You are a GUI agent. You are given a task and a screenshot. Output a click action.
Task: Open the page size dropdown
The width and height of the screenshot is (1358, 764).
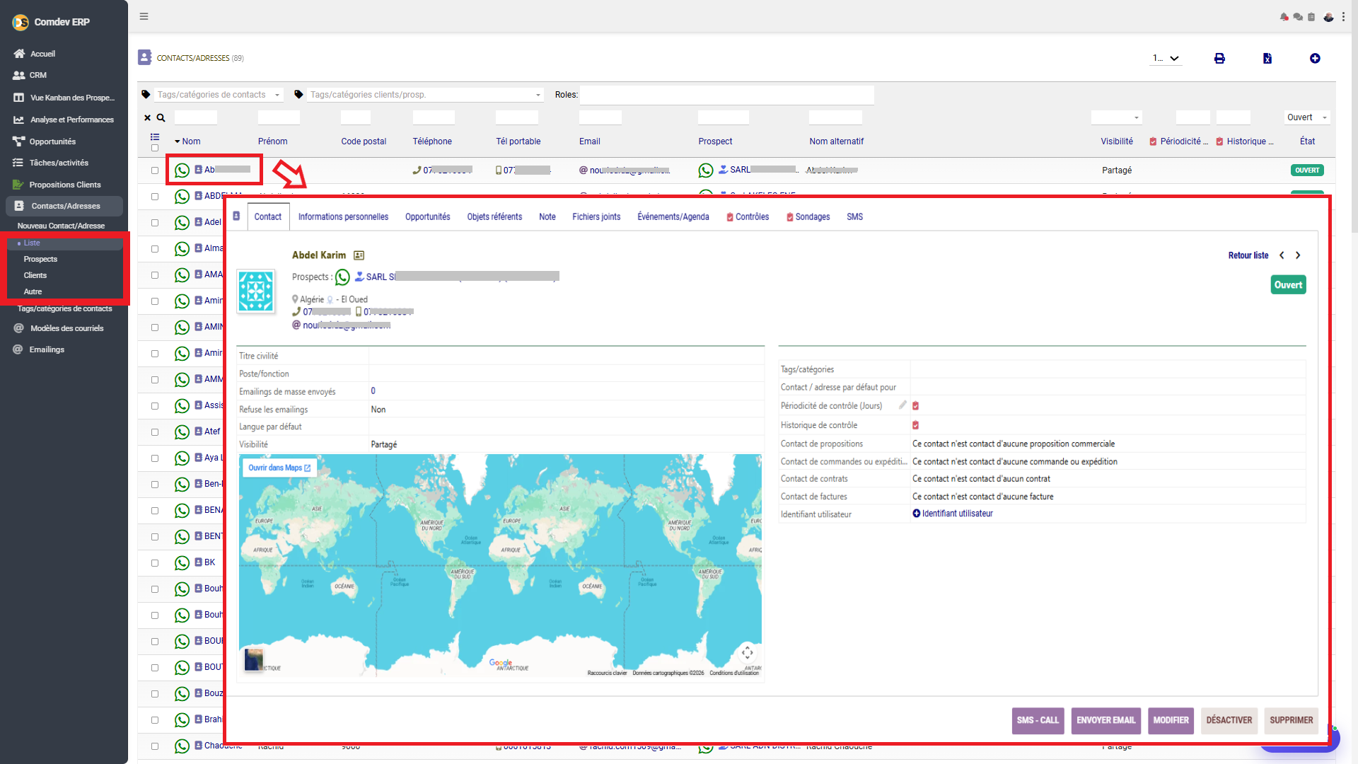tap(1166, 59)
